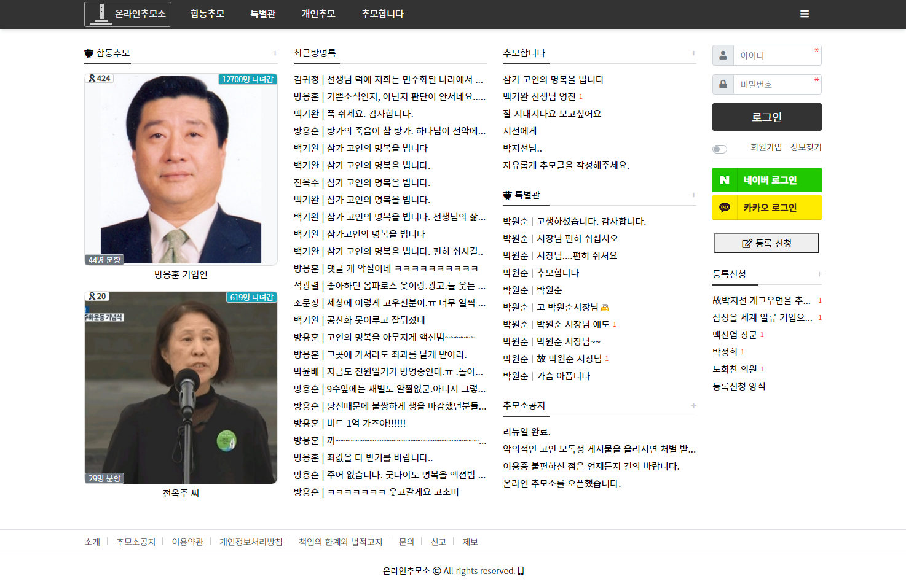Expand 합동추모 section with plus icon
This screenshot has width=906, height=587.
pos(275,53)
